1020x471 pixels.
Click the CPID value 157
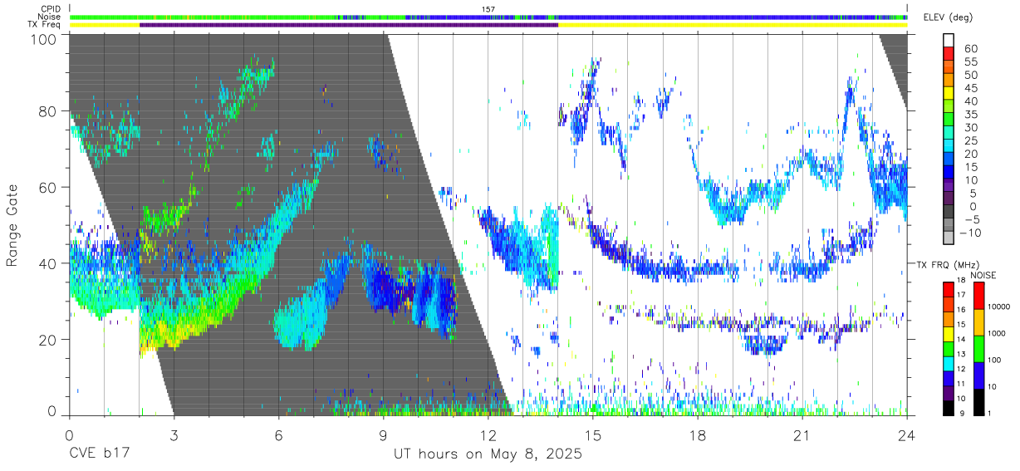pos(488,9)
